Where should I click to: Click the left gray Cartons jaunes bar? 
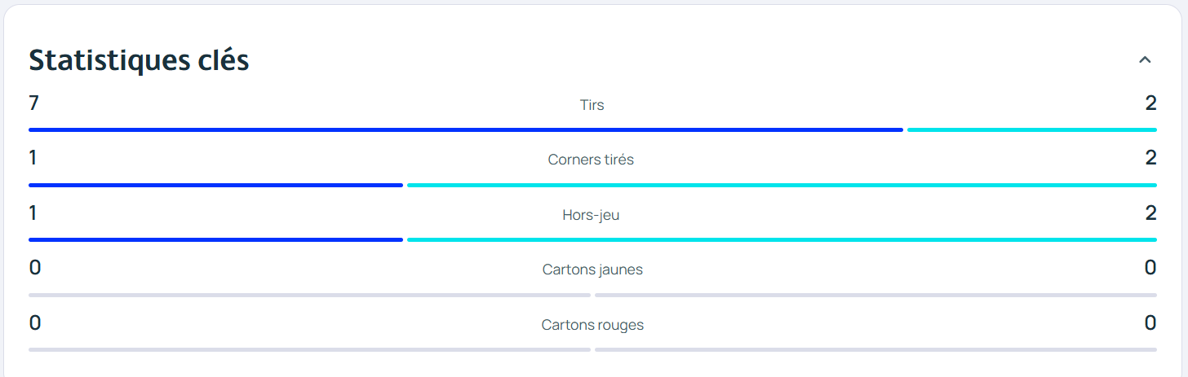coord(309,295)
